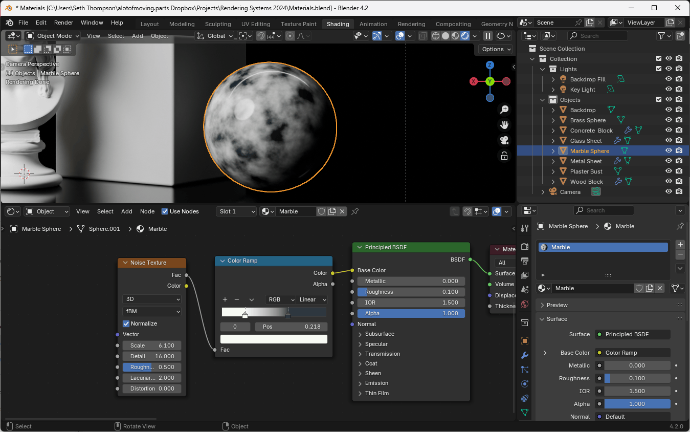Pin the node editor with pushpin icon
This screenshot has height=432, width=690.
click(355, 211)
